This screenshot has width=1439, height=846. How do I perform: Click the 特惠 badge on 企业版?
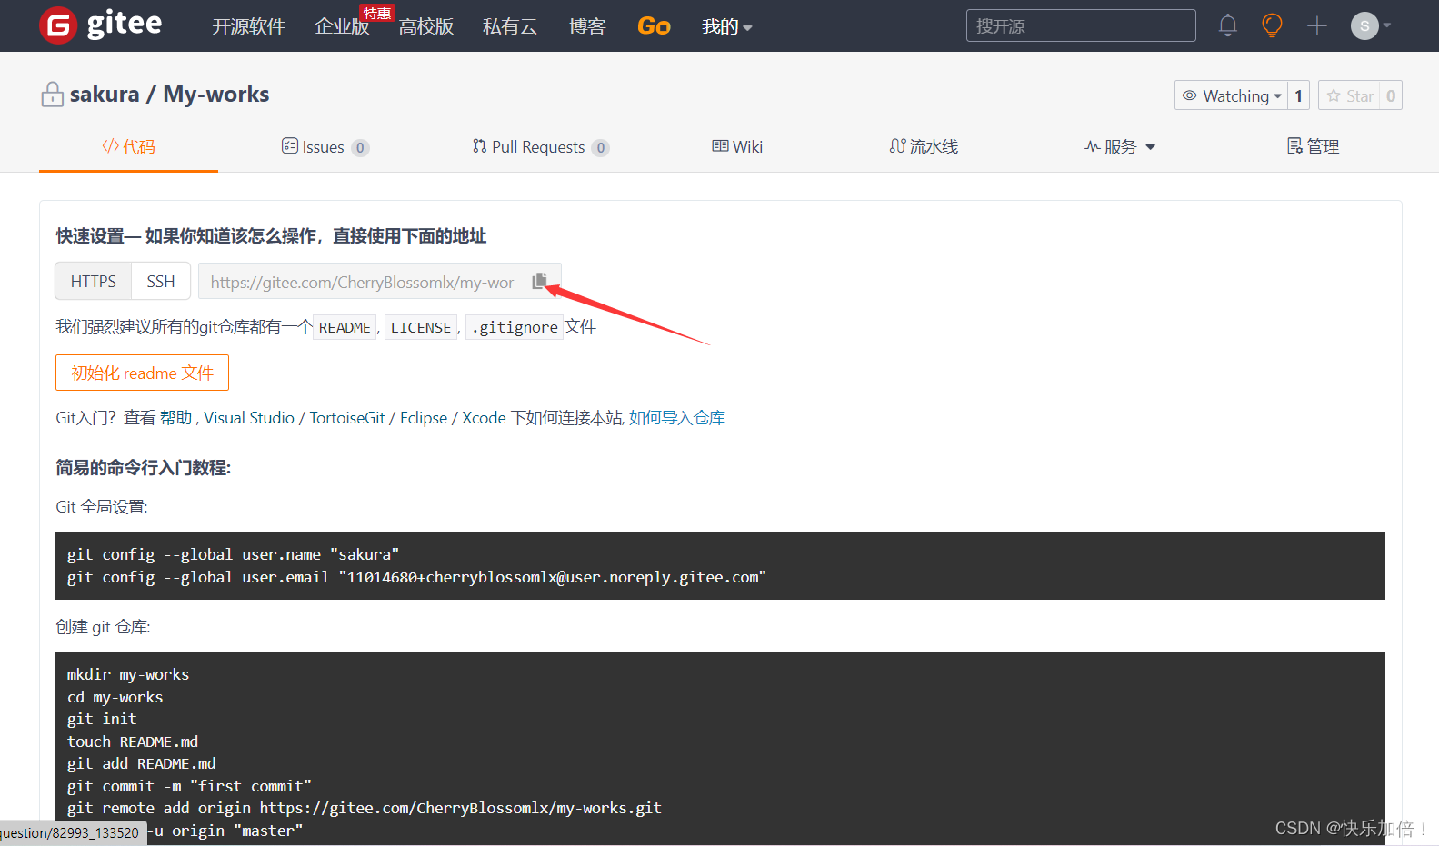pyautogui.click(x=376, y=13)
